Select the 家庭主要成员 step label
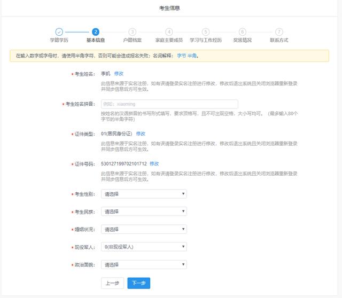 pos(169,40)
